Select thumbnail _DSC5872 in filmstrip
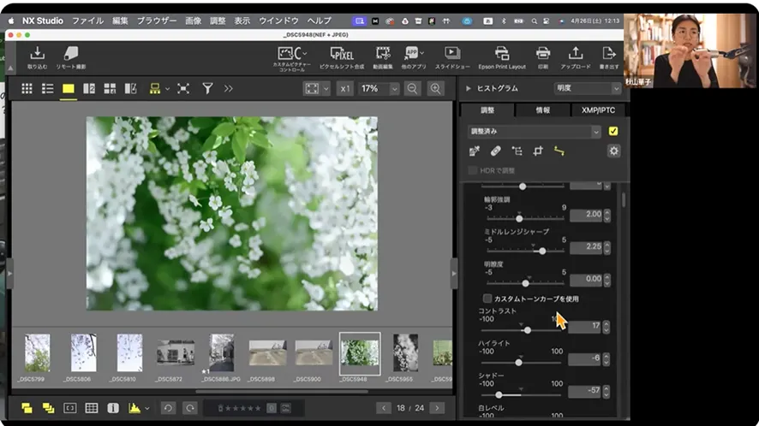This screenshot has width=759, height=426. (x=176, y=353)
